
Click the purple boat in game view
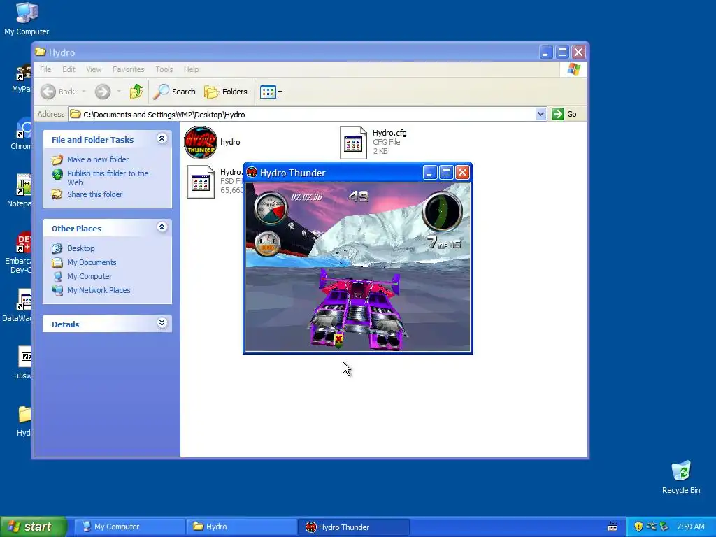[x=358, y=309]
